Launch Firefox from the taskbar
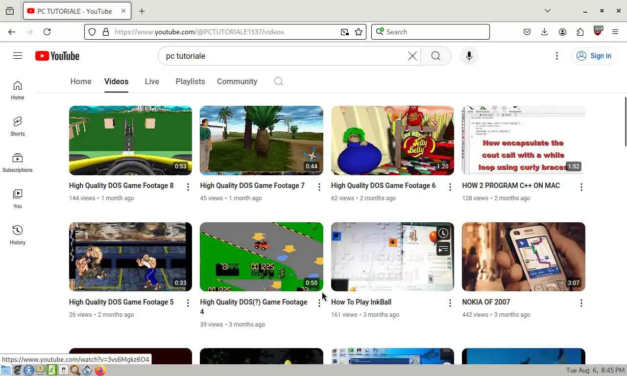627x376 pixels. tap(100, 371)
